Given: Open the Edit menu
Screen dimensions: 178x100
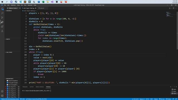Looking at the screenshot, I should tap(8, 5).
